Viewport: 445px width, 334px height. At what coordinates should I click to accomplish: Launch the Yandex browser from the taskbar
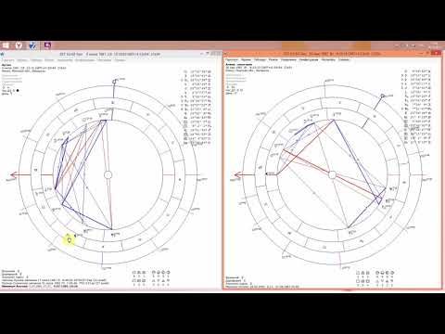tap(19, 45)
